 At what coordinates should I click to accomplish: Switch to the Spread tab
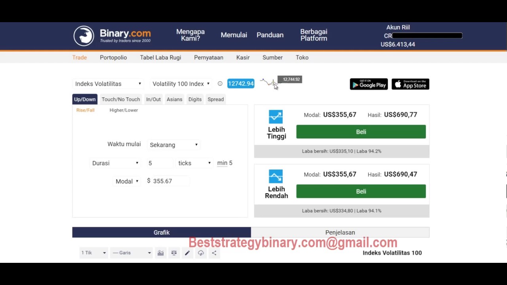click(215, 99)
